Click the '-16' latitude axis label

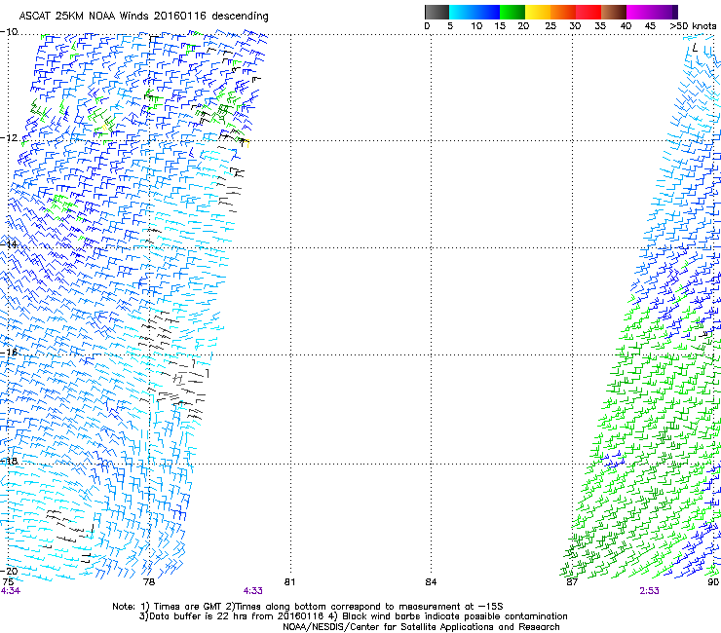(9, 353)
